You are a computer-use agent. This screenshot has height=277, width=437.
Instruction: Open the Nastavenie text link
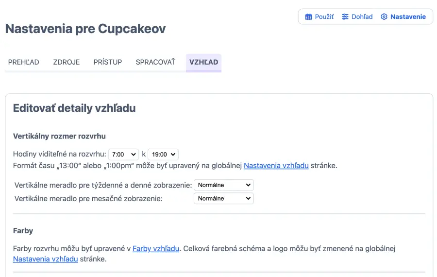(408, 17)
